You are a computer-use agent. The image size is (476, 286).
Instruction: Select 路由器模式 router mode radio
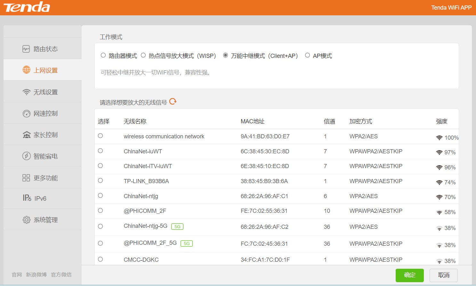tap(103, 55)
